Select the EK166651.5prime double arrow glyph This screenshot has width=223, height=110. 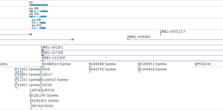[x=139, y=67]
